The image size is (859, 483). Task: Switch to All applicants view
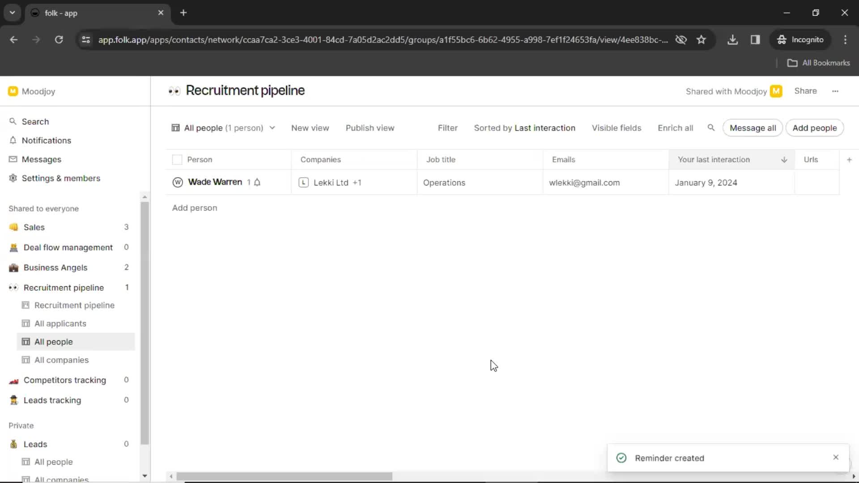[x=60, y=323]
